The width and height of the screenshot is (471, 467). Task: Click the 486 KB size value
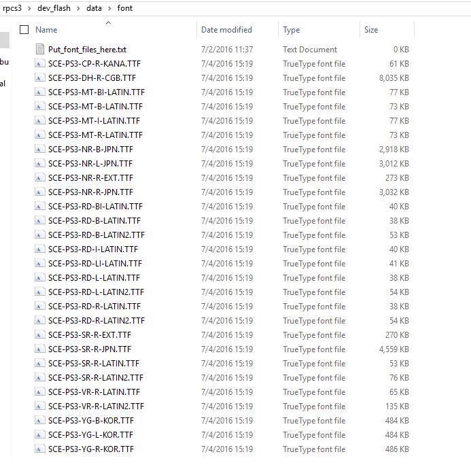(x=397, y=449)
